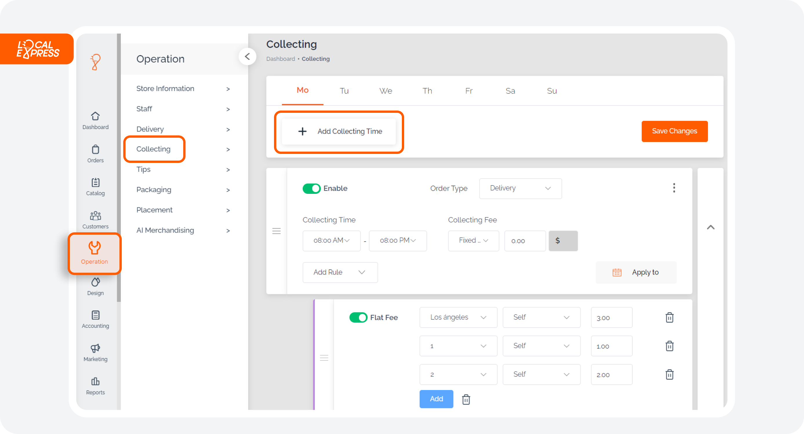Open Customers in the sidebar

(95, 220)
